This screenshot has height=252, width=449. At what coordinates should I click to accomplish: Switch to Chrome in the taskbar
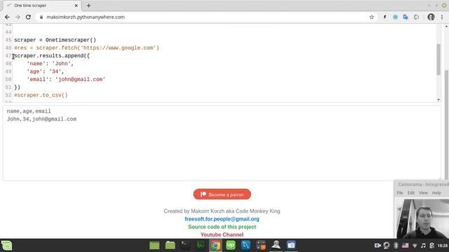pyautogui.click(x=215, y=246)
